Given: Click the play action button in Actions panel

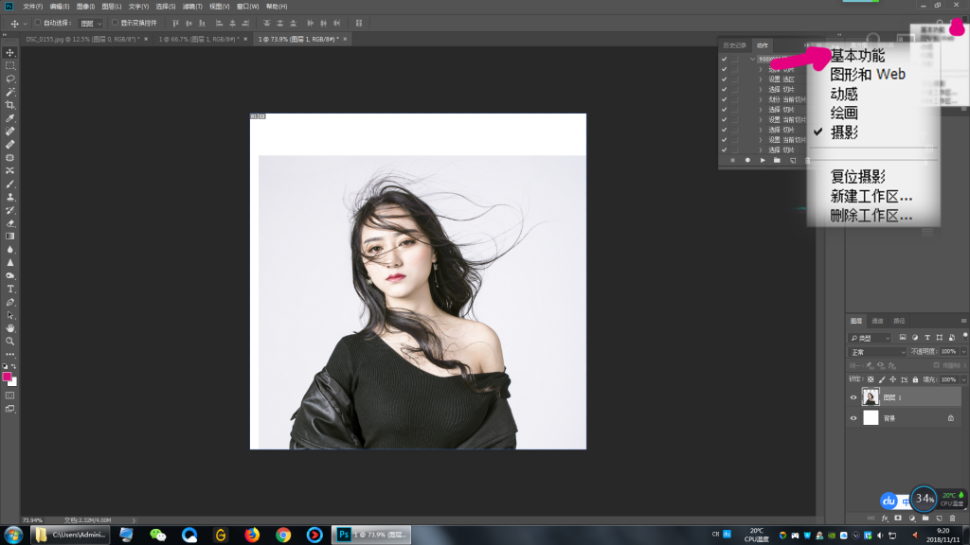Looking at the screenshot, I should 761,161.
